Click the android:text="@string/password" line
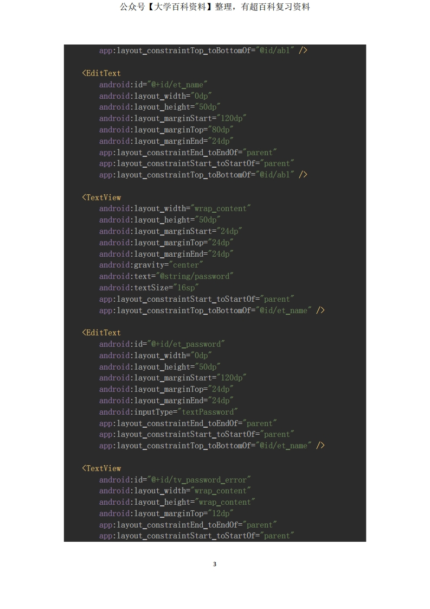The image size is (430, 609). pos(166,276)
